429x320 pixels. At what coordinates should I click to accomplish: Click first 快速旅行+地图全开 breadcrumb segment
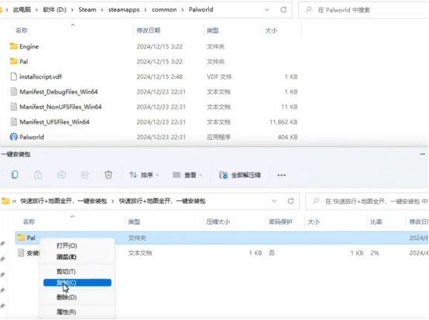point(63,201)
